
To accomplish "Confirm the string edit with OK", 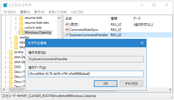I will point(106,84).
